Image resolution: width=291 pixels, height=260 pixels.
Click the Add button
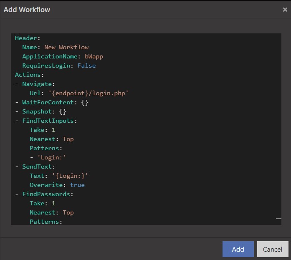[238, 249]
